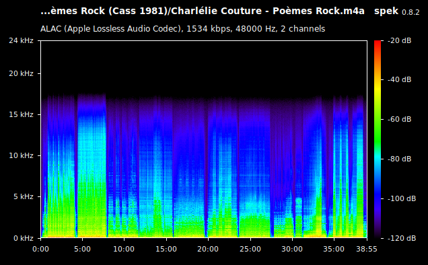Click the 5:00 time axis label
Viewport: 428px width, 265px height.
pyautogui.click(x=82, y=249)
